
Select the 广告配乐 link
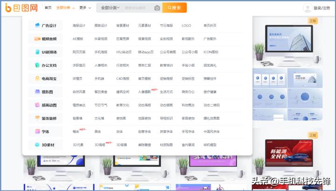pos(210,39)
